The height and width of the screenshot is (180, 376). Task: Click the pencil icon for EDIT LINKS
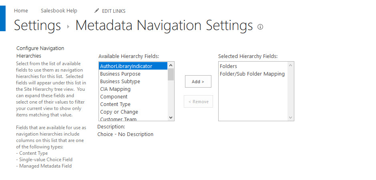coord(97,10)
